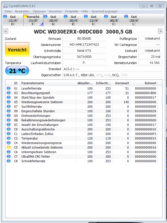
Task: Select drive E: disk tab at 22 °C
Action: tap(94, 20)
